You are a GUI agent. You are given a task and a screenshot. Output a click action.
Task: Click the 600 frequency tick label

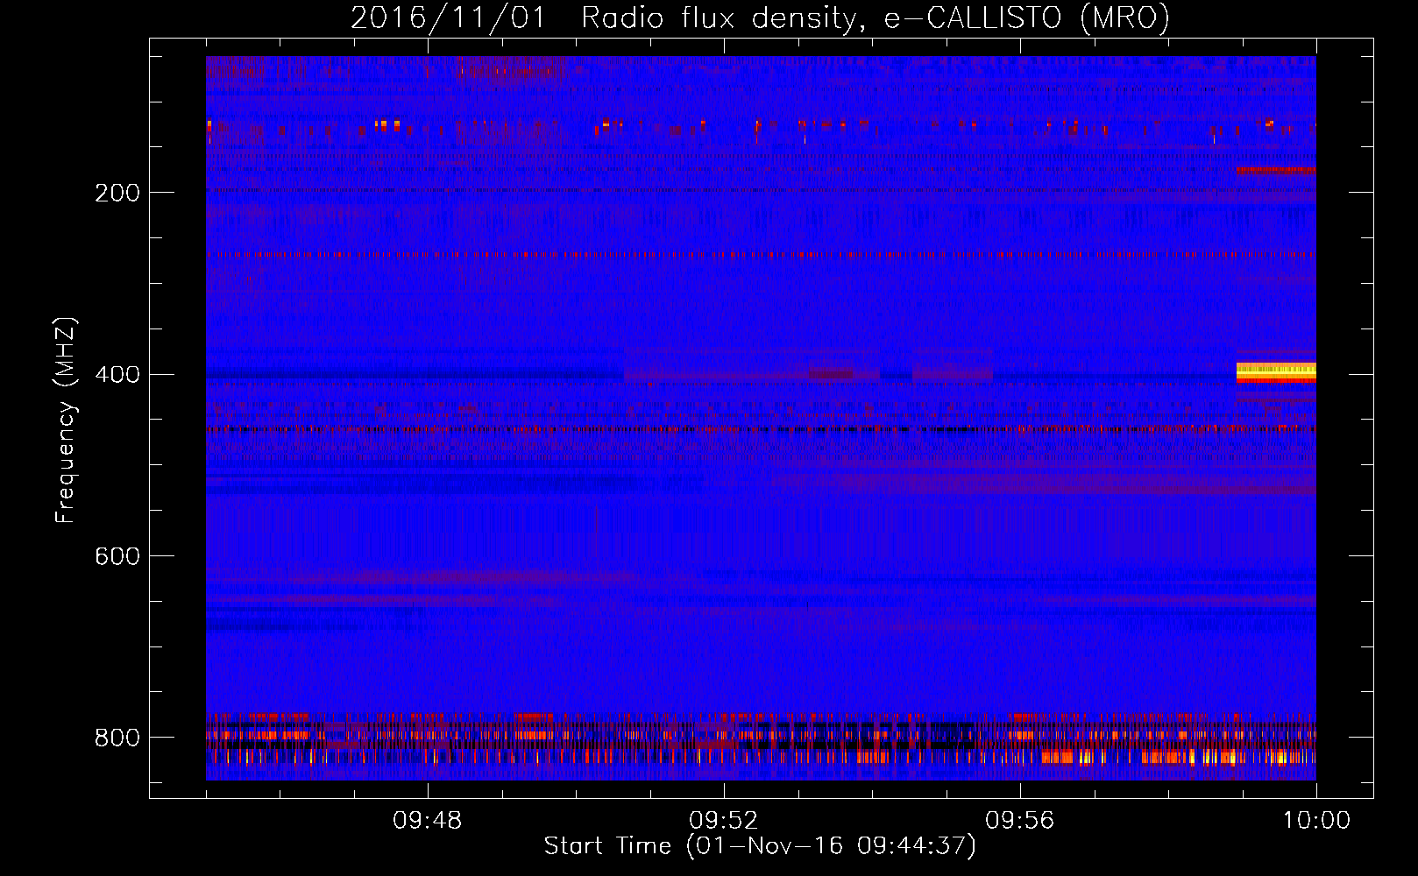tap(117, 557)
